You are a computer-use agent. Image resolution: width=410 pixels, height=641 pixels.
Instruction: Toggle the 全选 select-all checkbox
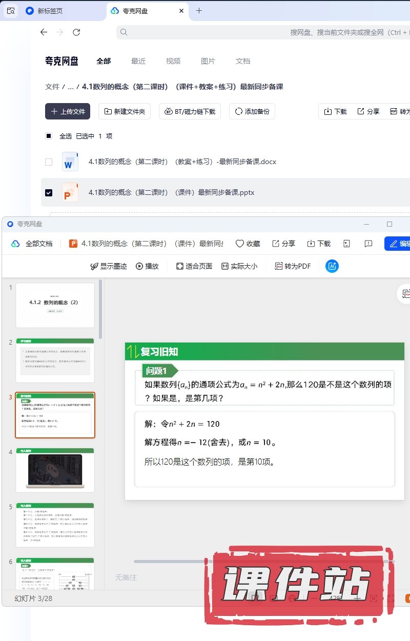click(x=49, y=136)
